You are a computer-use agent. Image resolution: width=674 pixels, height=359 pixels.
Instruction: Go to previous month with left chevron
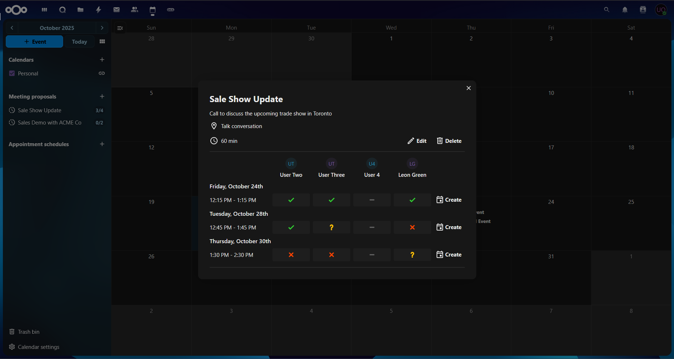tap(12, 28)
